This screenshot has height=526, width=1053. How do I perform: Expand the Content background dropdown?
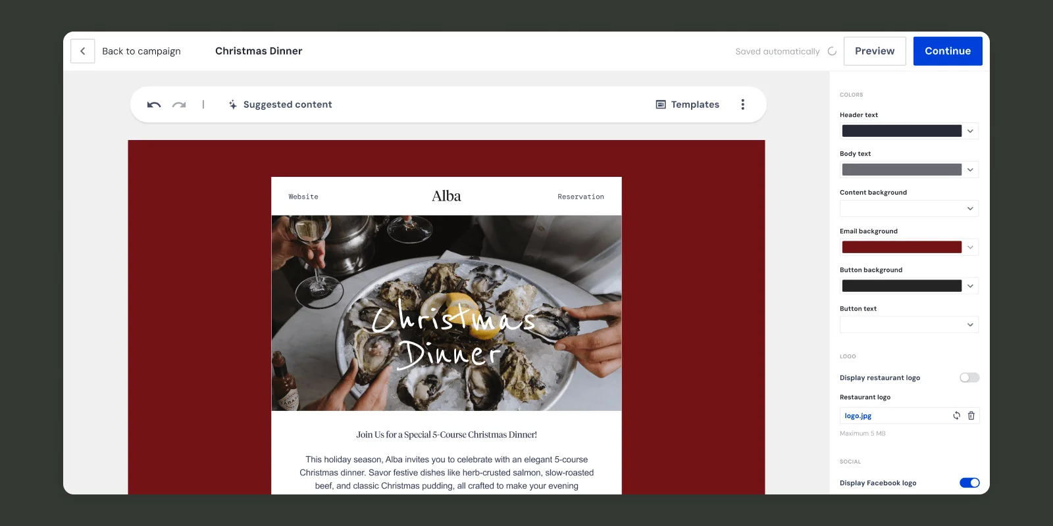909,208
